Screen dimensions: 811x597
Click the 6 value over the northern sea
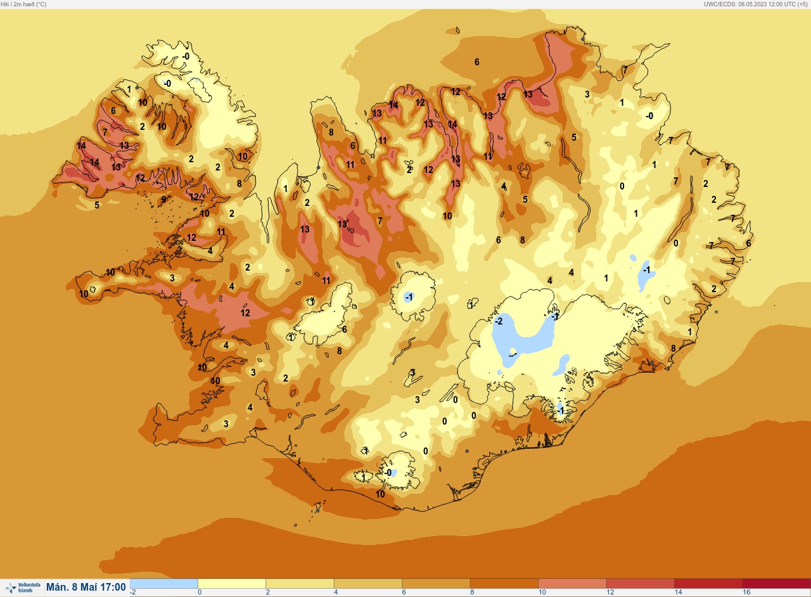[x=477, y=61]
